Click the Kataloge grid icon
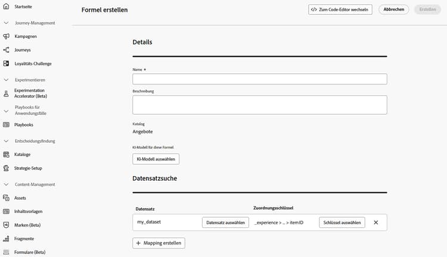Viewport: 447px width, 257px height. coord(6,154)
